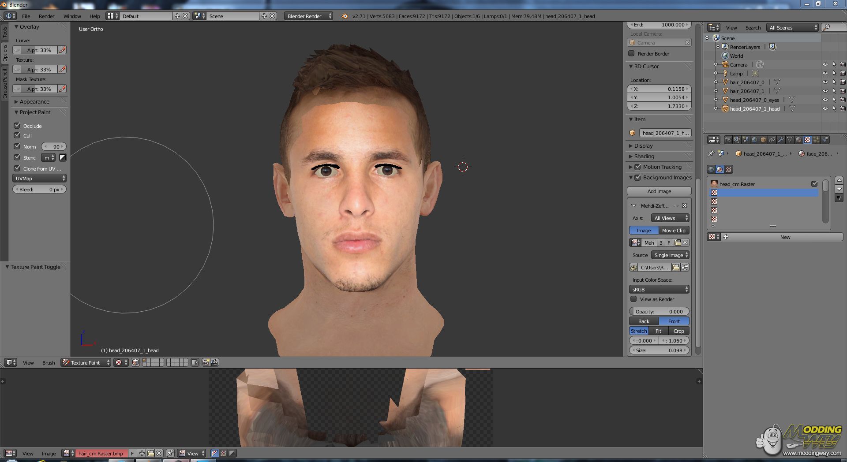Hide hair_206407_0 with eye icon
Screen dimensions: 847x462
point(825,82)
